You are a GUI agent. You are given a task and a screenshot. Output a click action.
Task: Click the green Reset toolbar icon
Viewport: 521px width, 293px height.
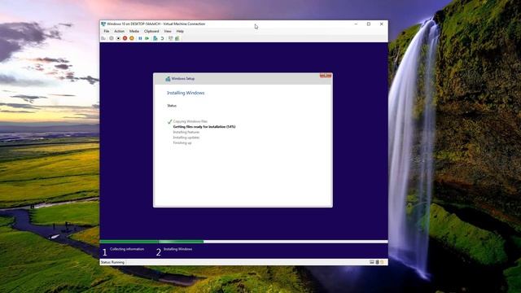point(147,38)
